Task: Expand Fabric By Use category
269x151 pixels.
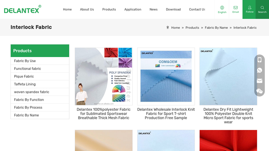Action: pyautogui.click(x=25, y=61)
